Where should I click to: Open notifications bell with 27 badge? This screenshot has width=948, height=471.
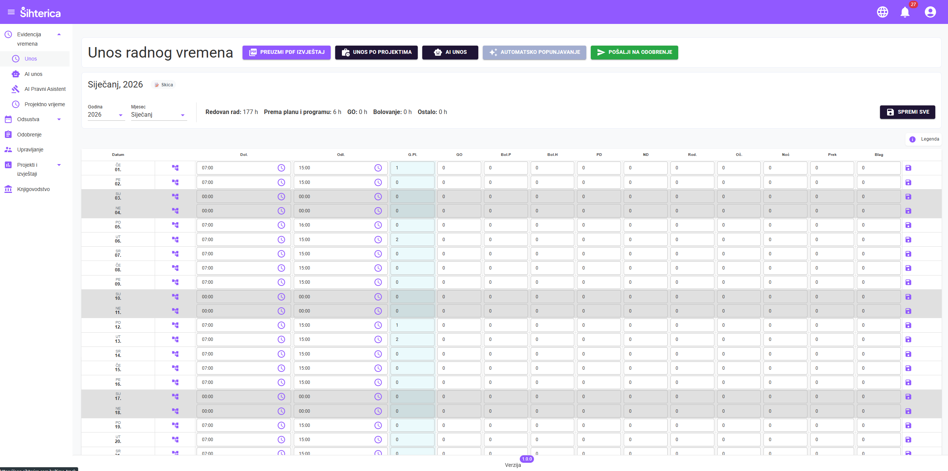(905, 12)
